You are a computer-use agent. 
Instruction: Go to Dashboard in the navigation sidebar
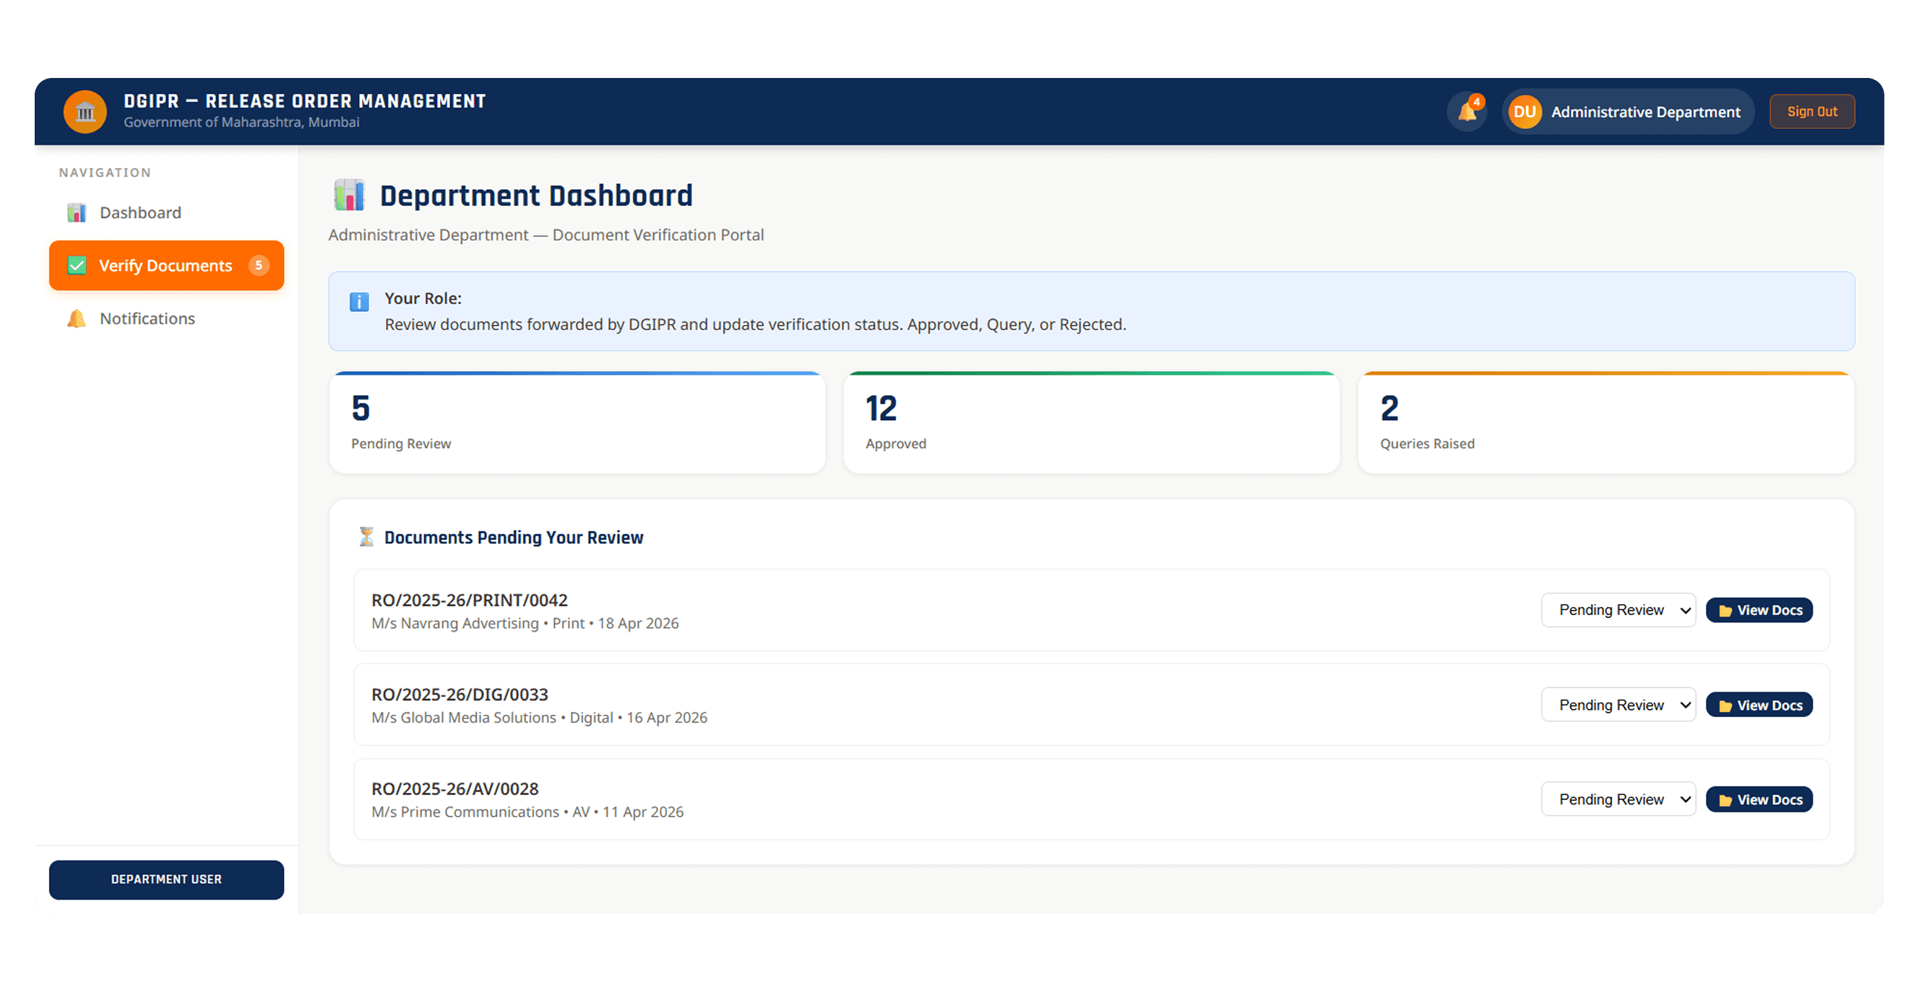(x=166, y=213)
